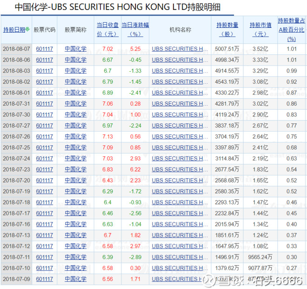Screen dimensions: 307x289
Task: Open stock code 601117 in 2018-08-06 row
Action: (x=45, y=60)
